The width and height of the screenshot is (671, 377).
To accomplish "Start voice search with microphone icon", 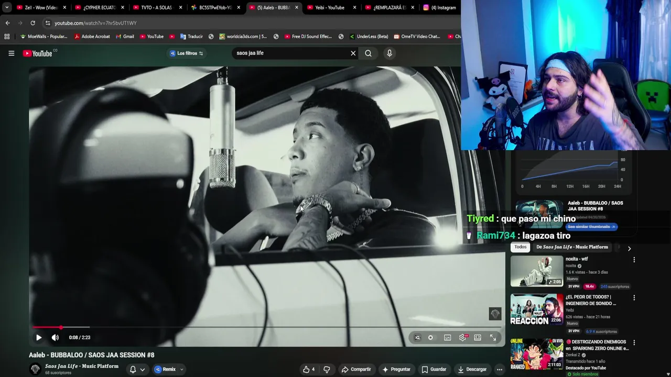I will tap(389, 53).
